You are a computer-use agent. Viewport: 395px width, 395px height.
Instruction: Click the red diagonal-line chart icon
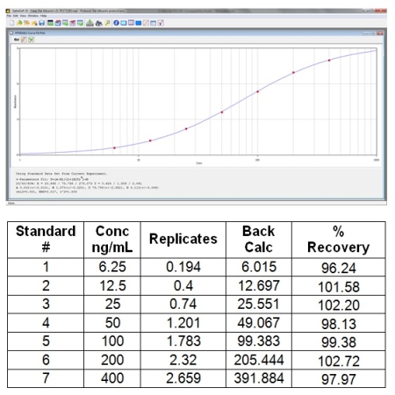146,23
